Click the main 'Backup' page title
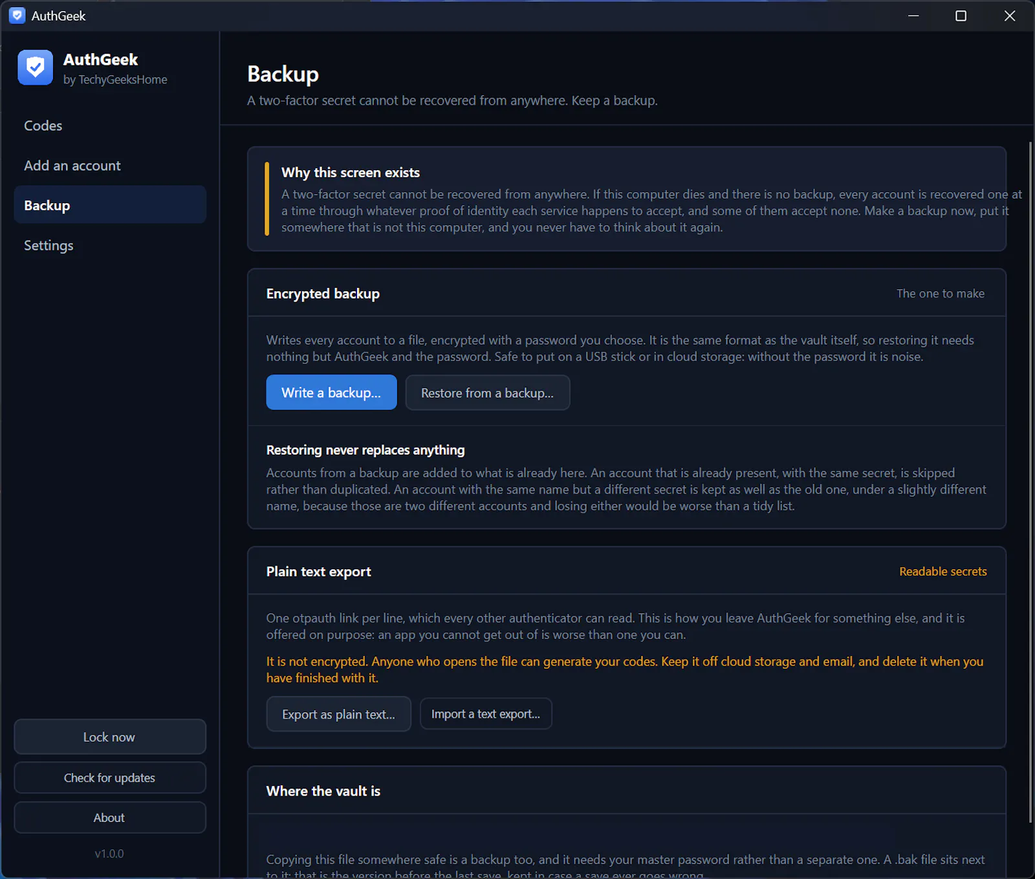This screenshot has height=879, width=1035. [283, 74]
